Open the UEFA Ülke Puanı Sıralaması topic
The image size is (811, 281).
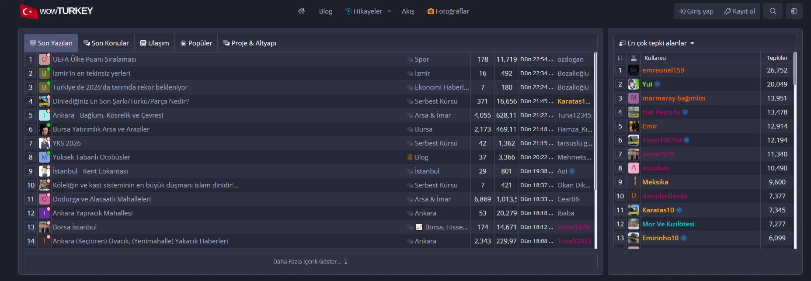(94, 59)
